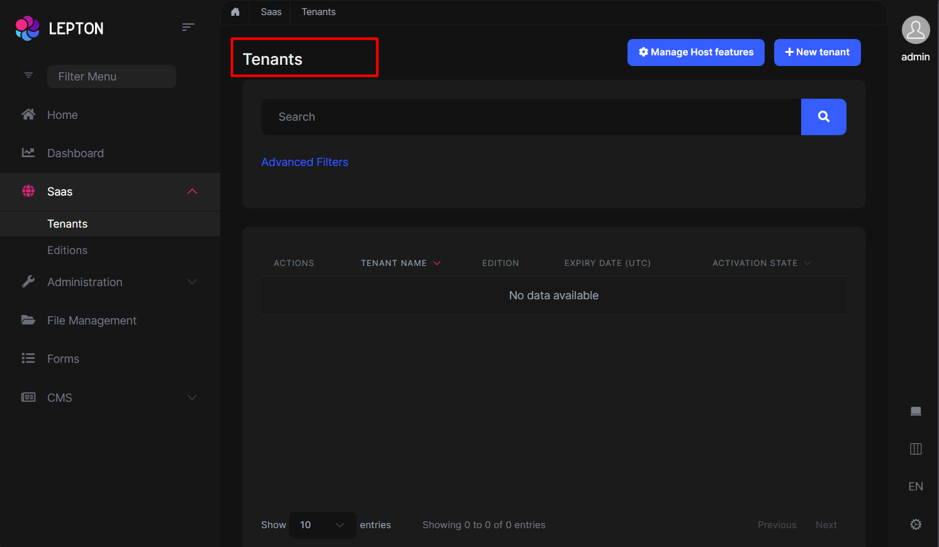
Task: Click the Edition column header
Action: (501, 263)
